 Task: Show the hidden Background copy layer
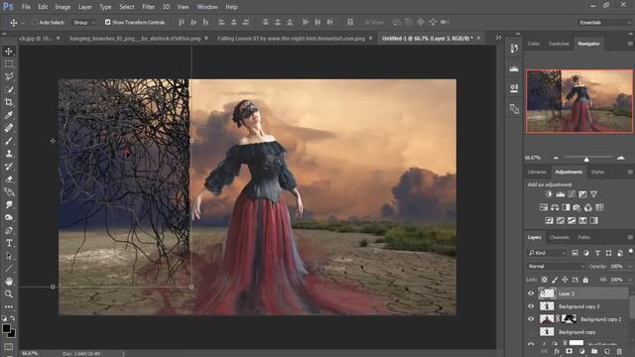click(531, 332)
